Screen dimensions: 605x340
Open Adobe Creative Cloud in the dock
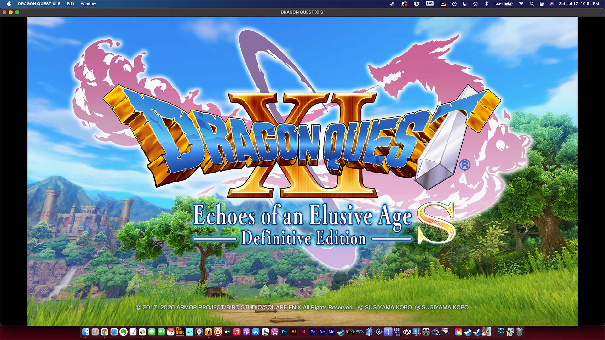(x=458, y=332)
